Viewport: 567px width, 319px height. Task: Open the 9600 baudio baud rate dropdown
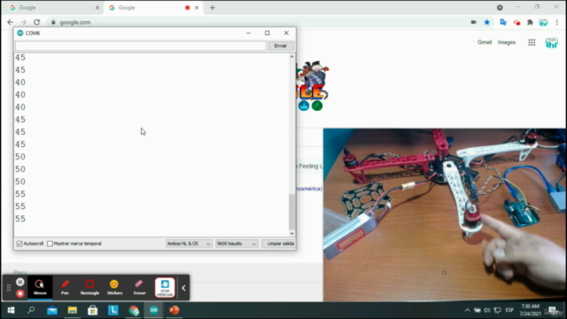[237, 244]
